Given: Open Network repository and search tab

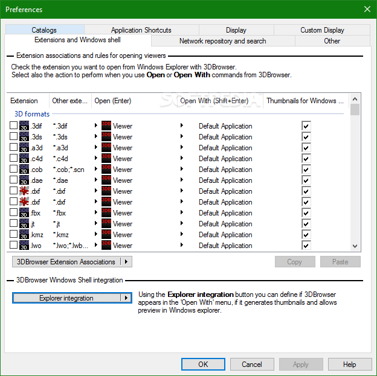Looking at the screenshot, I should 223,41.
